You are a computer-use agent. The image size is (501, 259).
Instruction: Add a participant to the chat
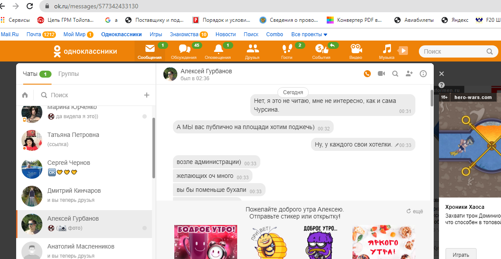(409, 74)
